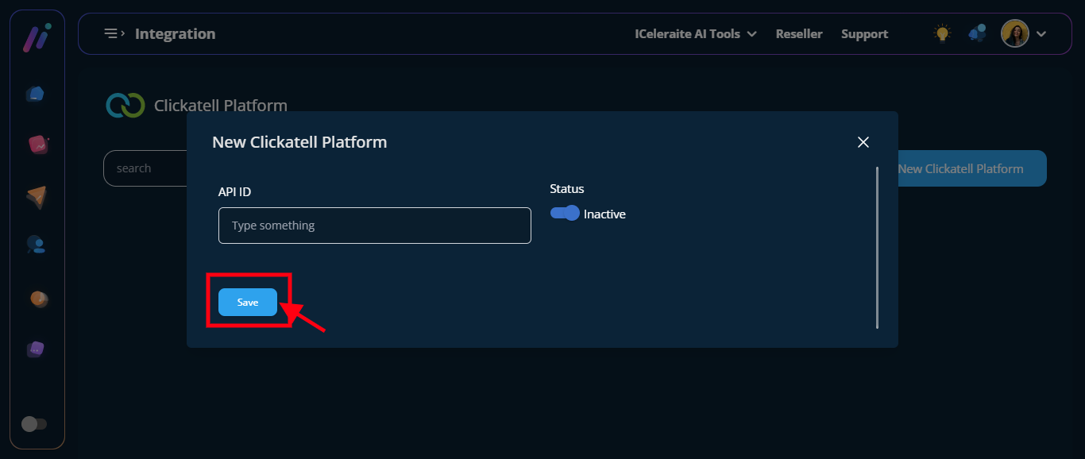Click the orange round sidebar icon
This screenshot has height=459, width=1085.
(39, 299)
